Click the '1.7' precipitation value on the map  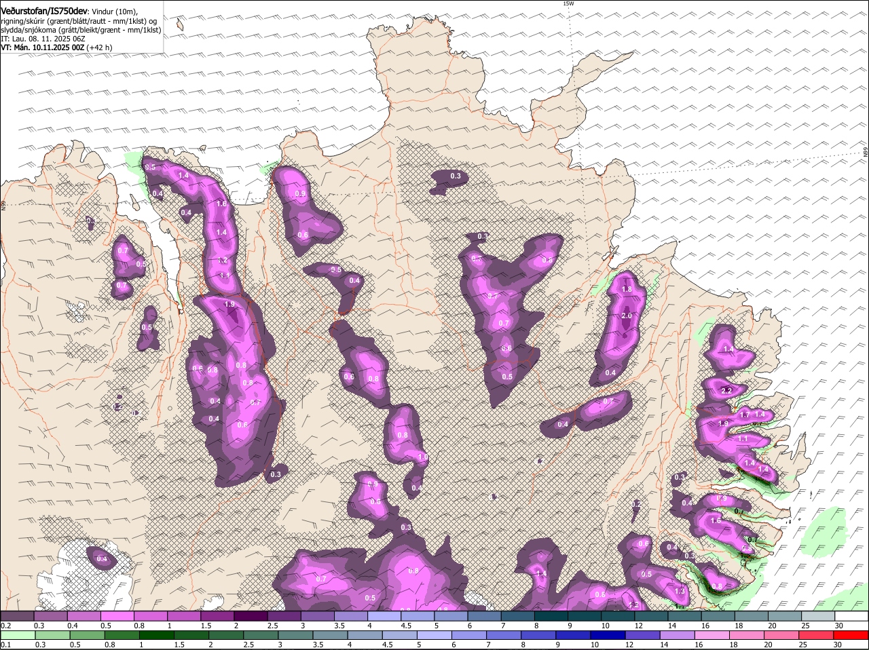coord(744,415)
